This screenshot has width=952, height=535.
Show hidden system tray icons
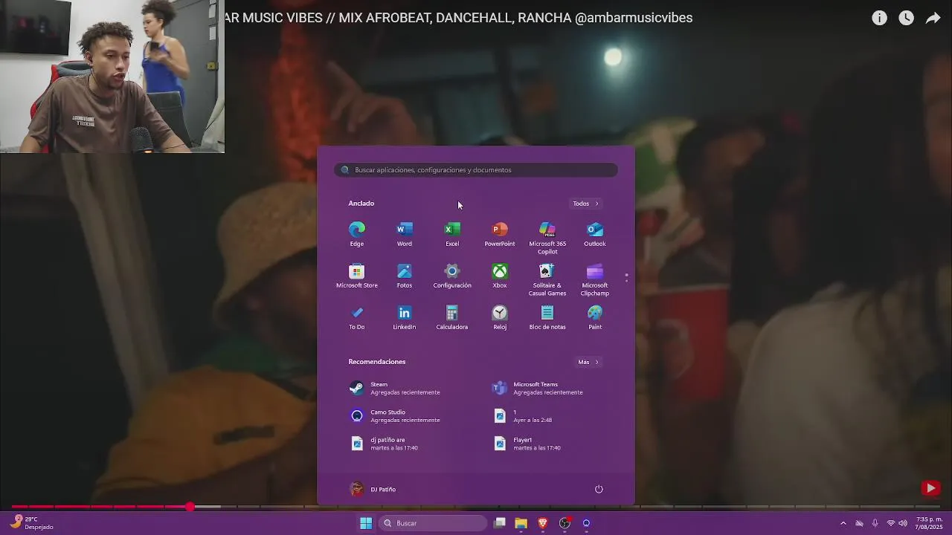pyautogui.click(x=843, y=523)
